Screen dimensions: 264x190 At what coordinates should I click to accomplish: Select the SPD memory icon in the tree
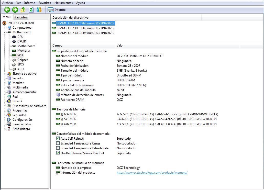pos(14,55)
